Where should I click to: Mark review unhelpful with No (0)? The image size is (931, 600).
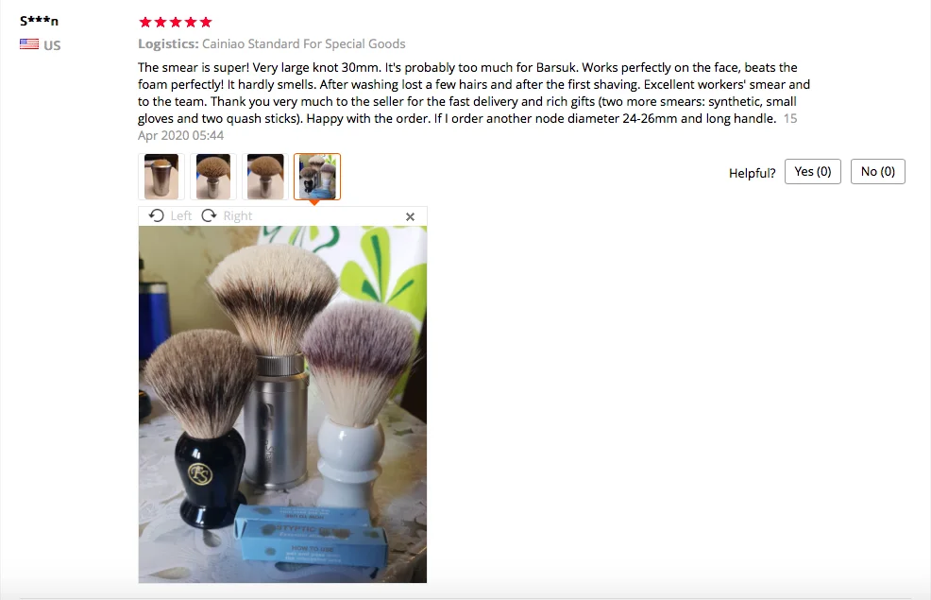point(877,172)
